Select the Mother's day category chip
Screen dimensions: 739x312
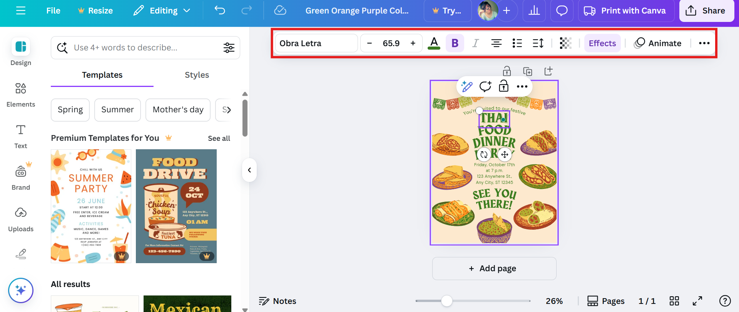178,110
